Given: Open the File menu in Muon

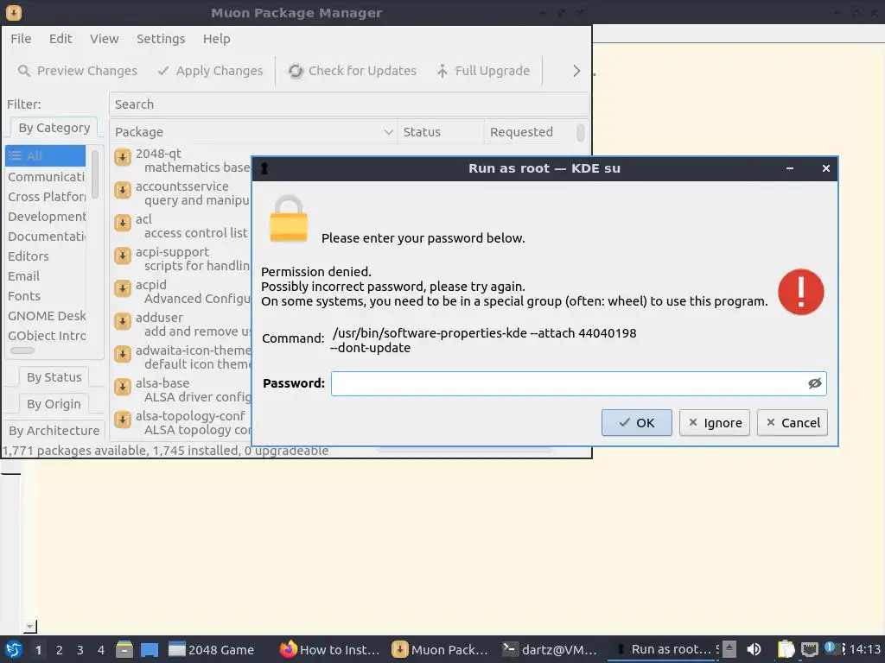Looking at the screenshot, I should [21, 38].
